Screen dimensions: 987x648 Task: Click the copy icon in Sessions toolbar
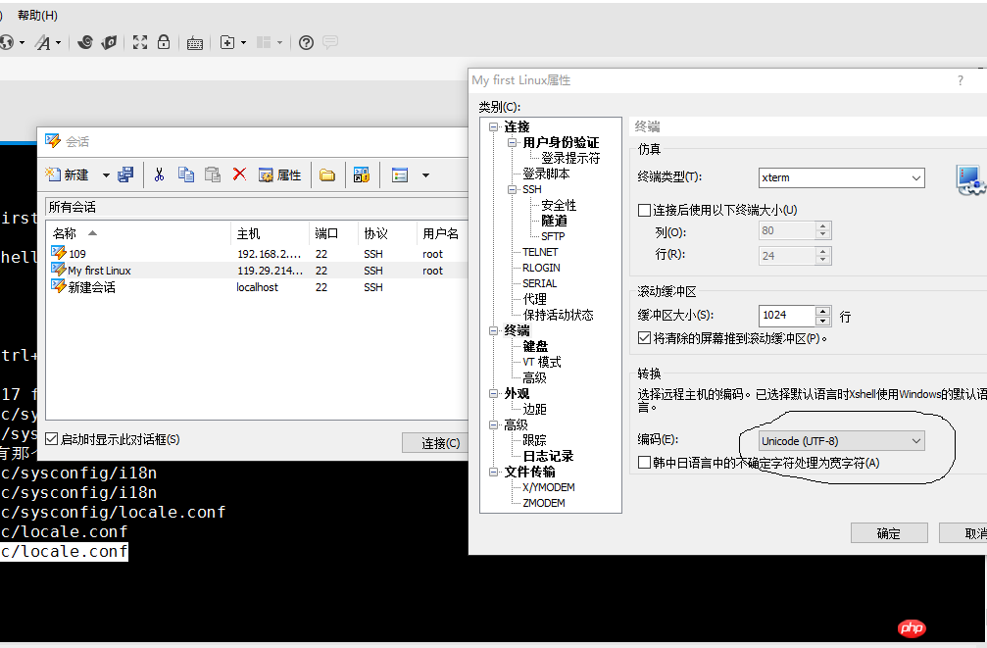point(186,174)
